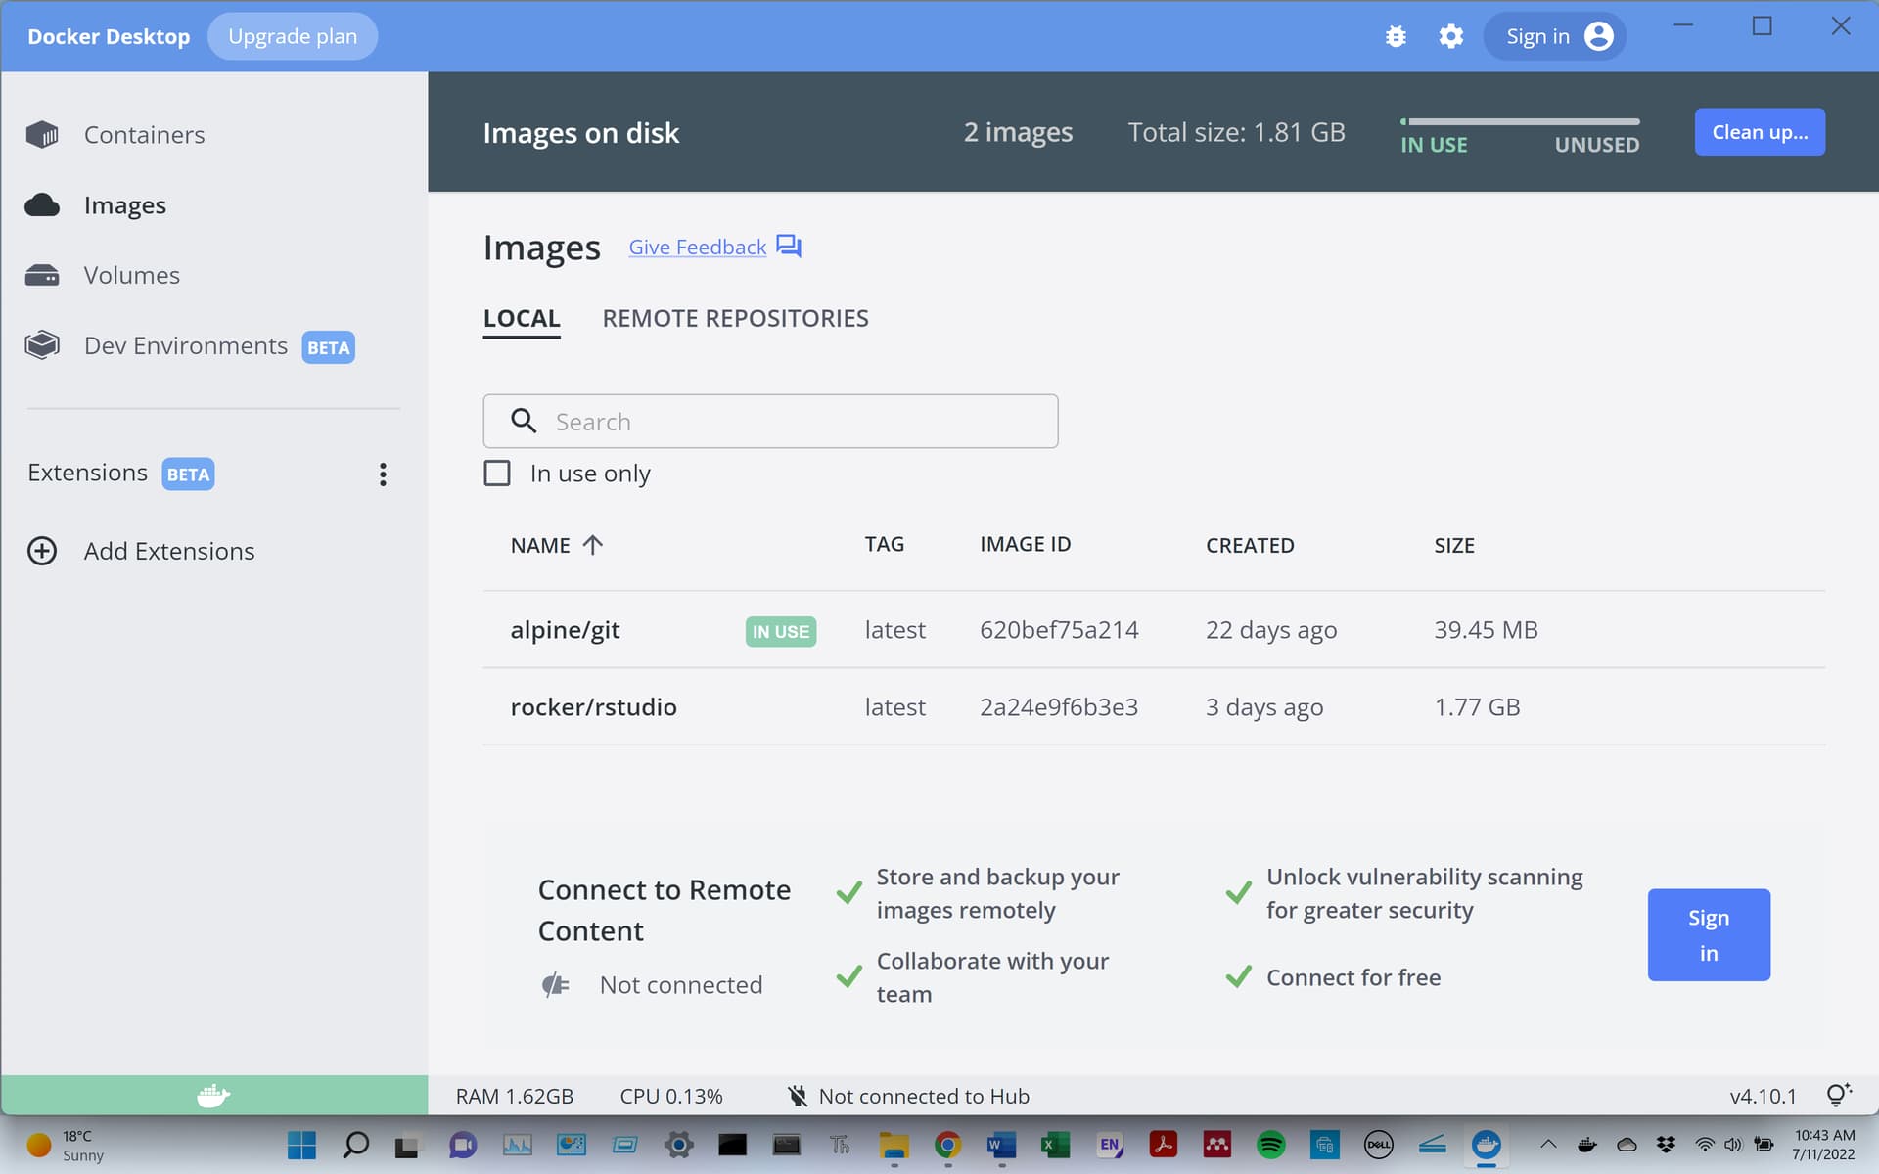This screenshot has height=1174, width=1879.
Task: Toggle the theme switch in status bar
Action: coord(1838,1095)
